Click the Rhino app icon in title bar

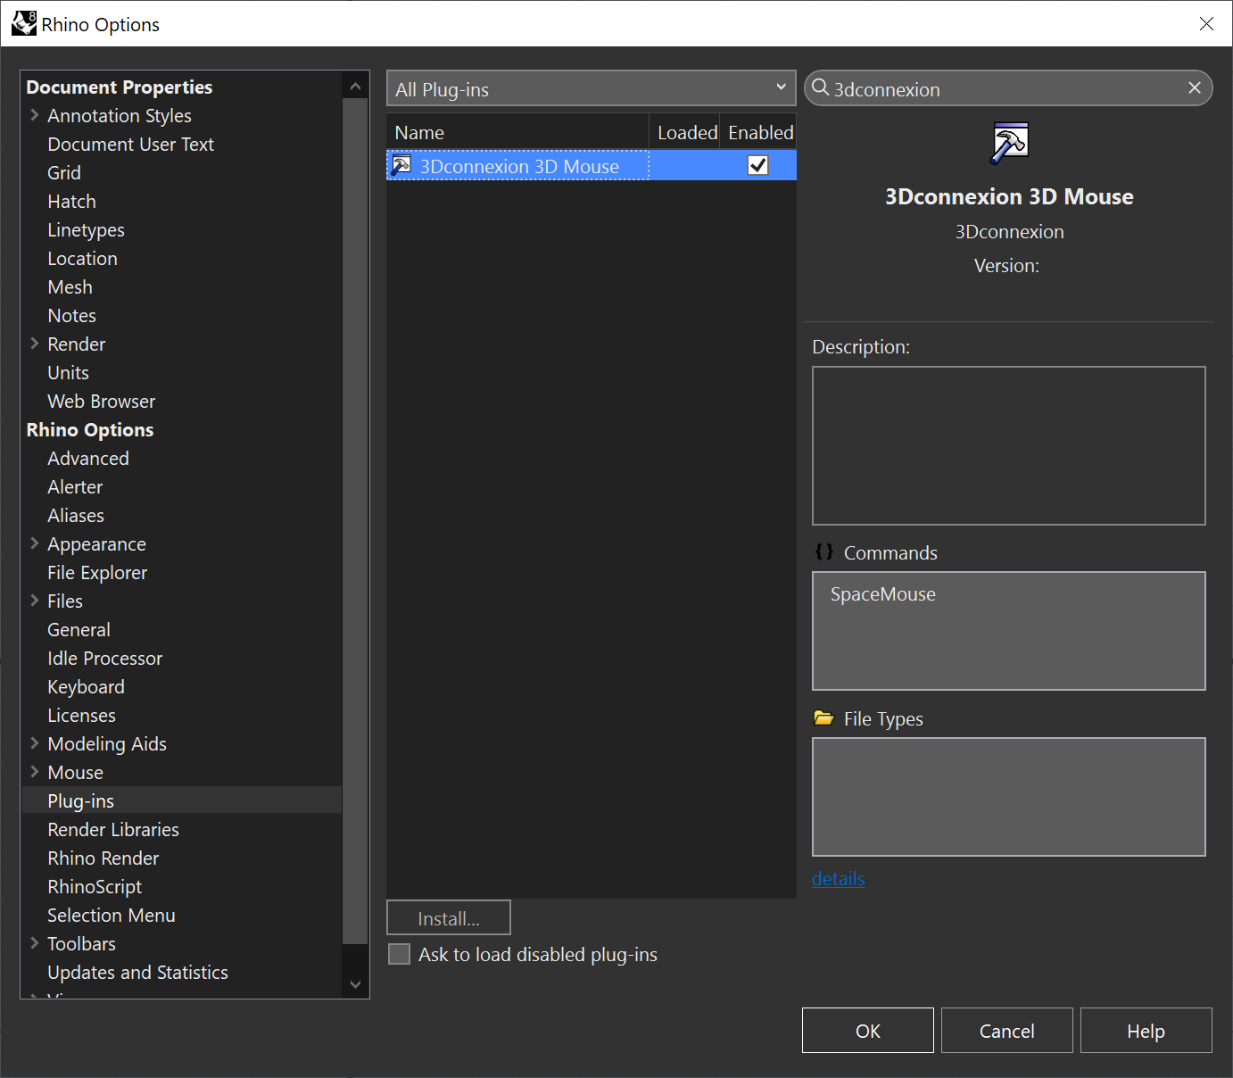[24, 23]
